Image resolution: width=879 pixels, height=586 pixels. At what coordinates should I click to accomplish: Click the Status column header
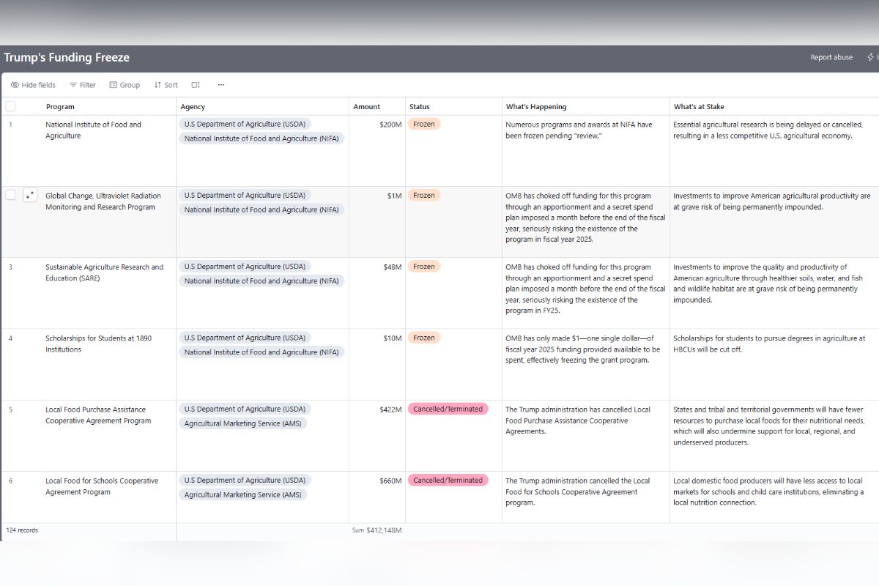coord(420,107)
